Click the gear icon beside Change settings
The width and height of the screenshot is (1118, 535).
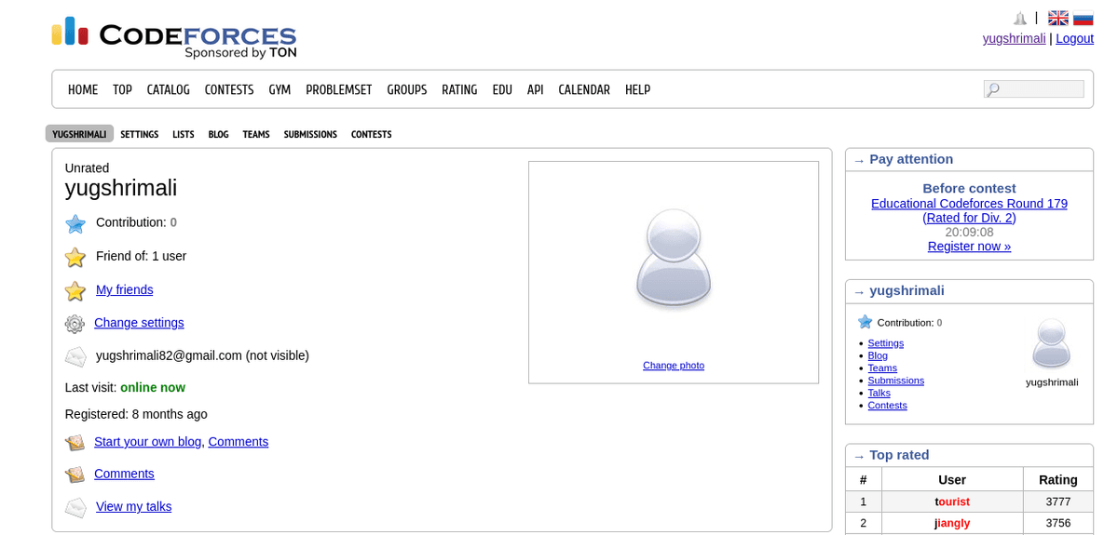(x=75, y=324)
